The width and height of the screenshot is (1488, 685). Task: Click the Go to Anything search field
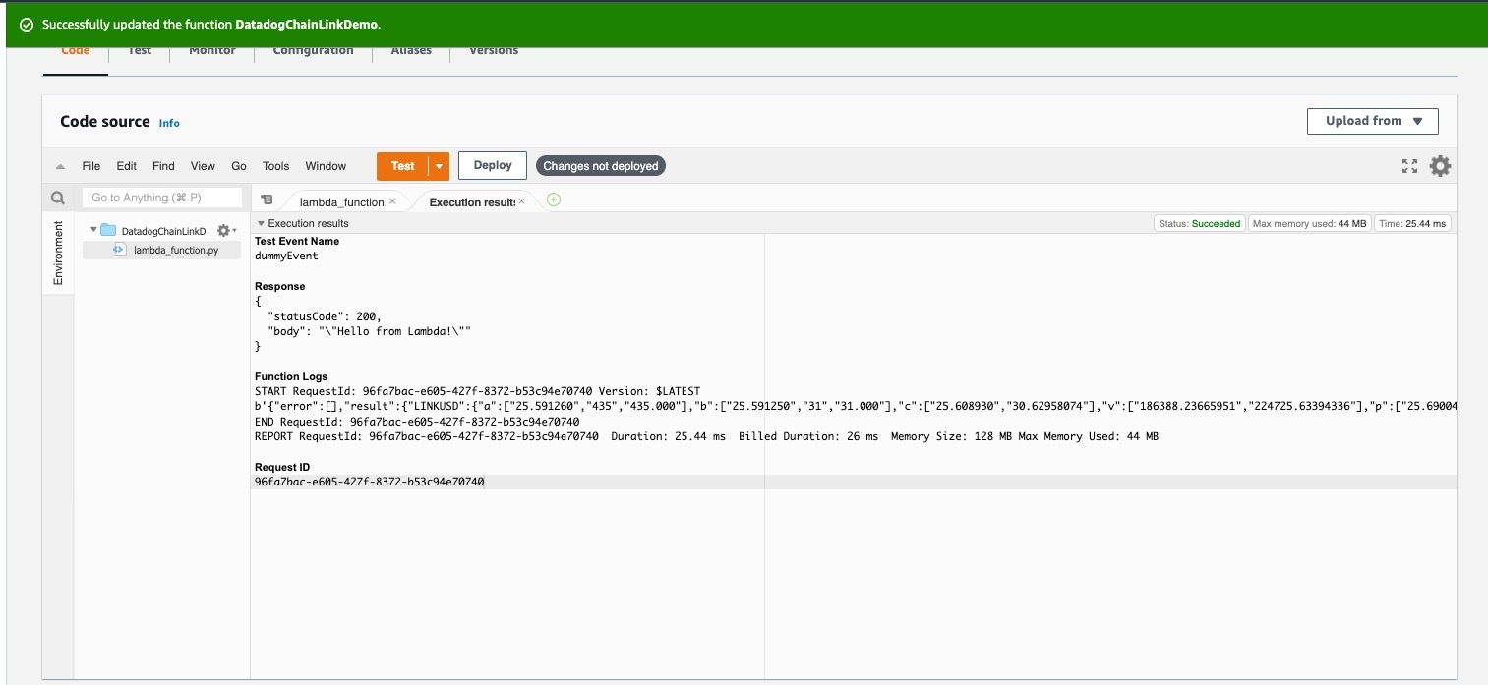click(161, 198)
